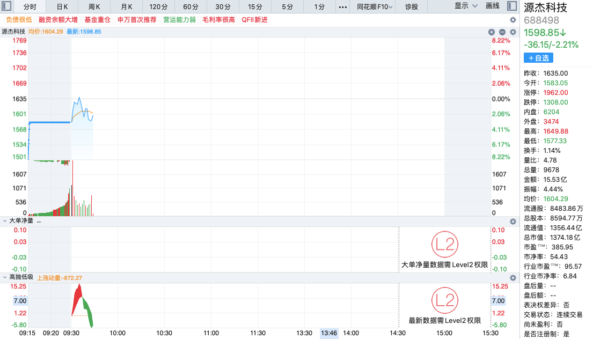
Task: Add stock with +自选 button
Action: tap(539, 58)
